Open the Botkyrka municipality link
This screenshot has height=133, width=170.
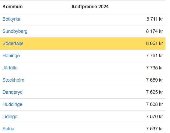11,19
